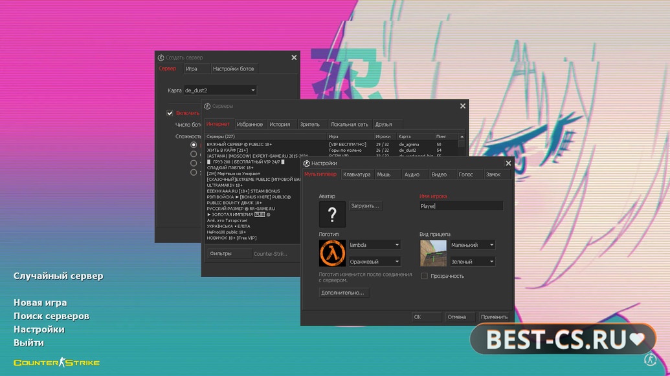
Task: Select the fourth difficulty radio button
Action: coord(194,172)
